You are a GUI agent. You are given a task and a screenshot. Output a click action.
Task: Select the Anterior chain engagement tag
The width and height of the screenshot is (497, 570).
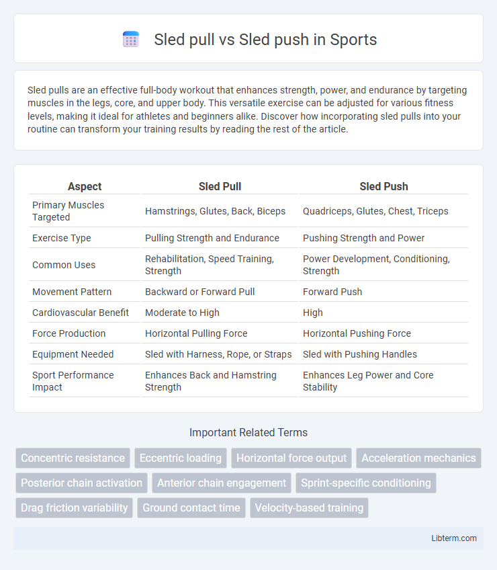tap(222, 483)
